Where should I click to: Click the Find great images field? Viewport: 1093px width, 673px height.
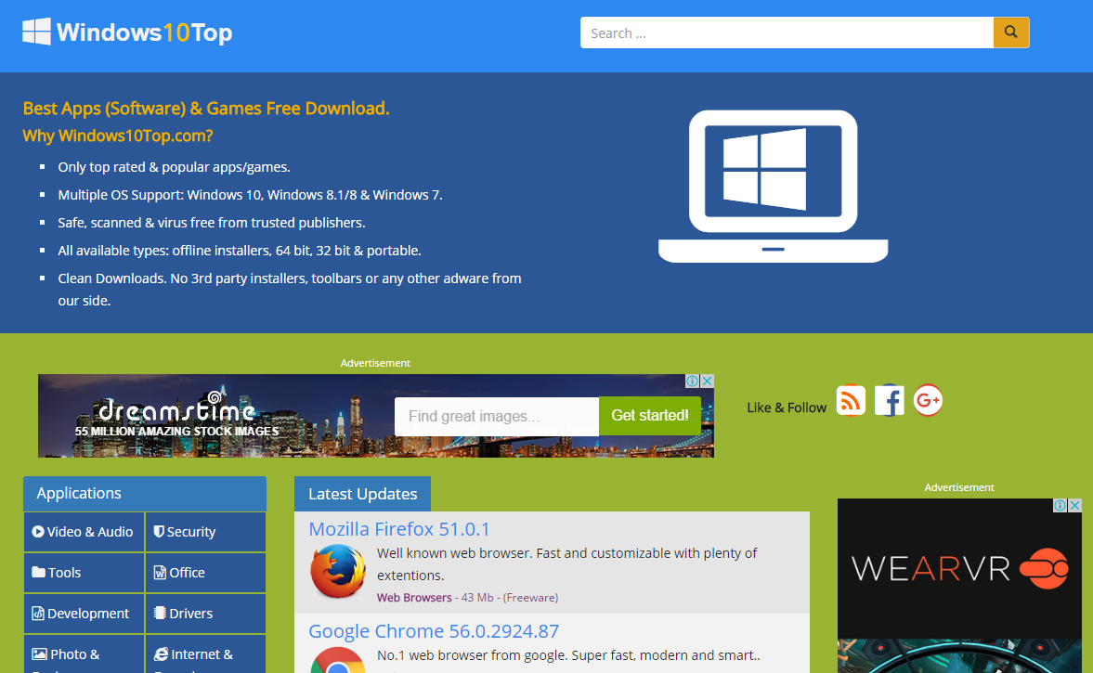496,417
